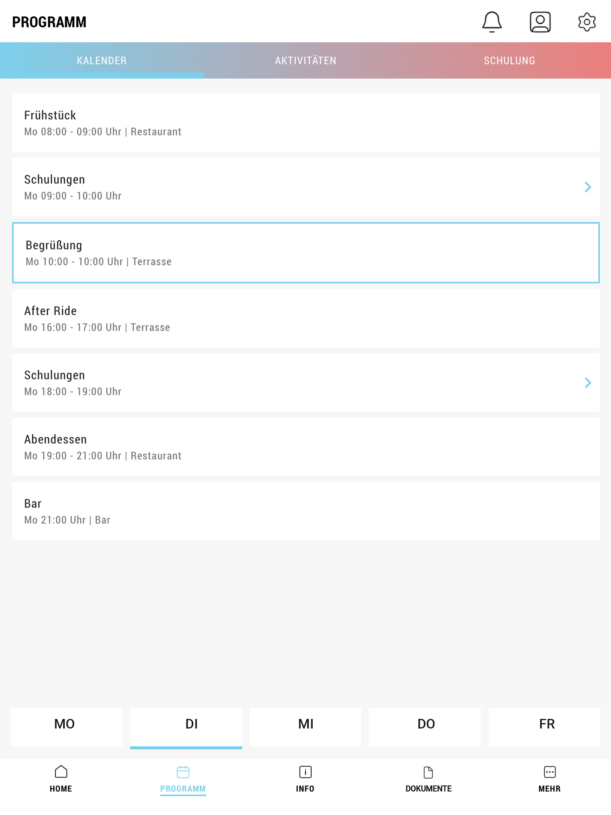Click 'Mo 09:00 - 10:00 Uhr' text

[73, 196]
